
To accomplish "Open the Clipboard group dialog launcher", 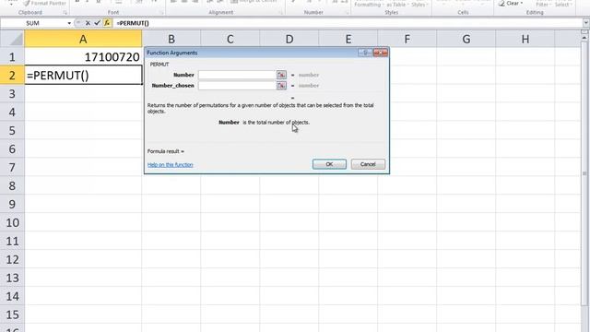I will 65,13.
